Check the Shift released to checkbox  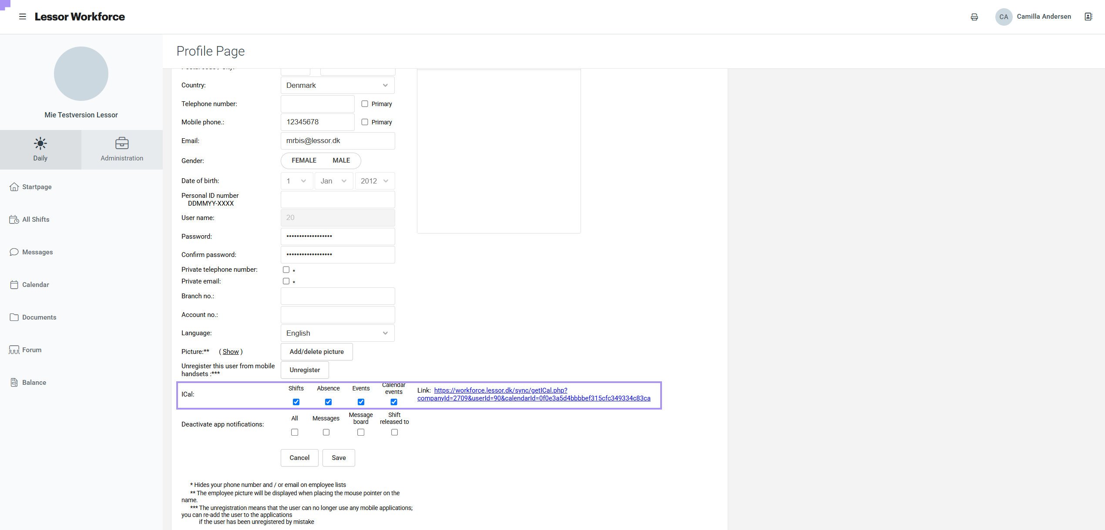pyautogui.click(x=394, y=432)
